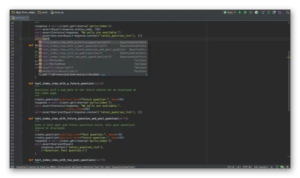
Task: Run Polls with coverage icon
Action: click(250, 12)
